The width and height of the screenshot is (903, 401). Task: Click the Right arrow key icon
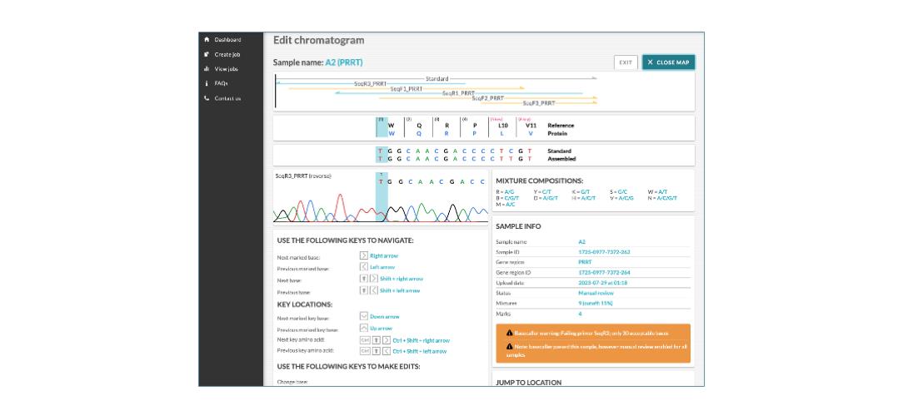pyautogui.click(x=363, y=255)
